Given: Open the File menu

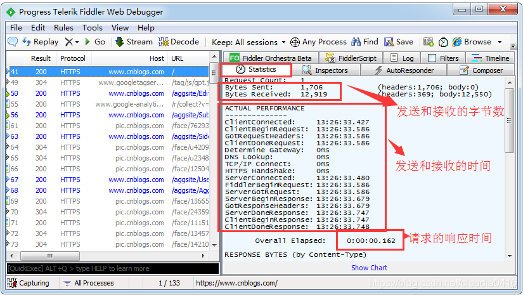Looking at the screenshot, I should [16, 28].
